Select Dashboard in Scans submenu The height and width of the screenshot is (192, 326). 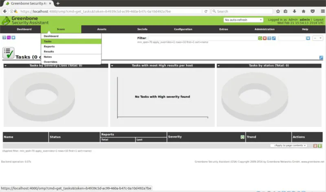tap(71, 36)
